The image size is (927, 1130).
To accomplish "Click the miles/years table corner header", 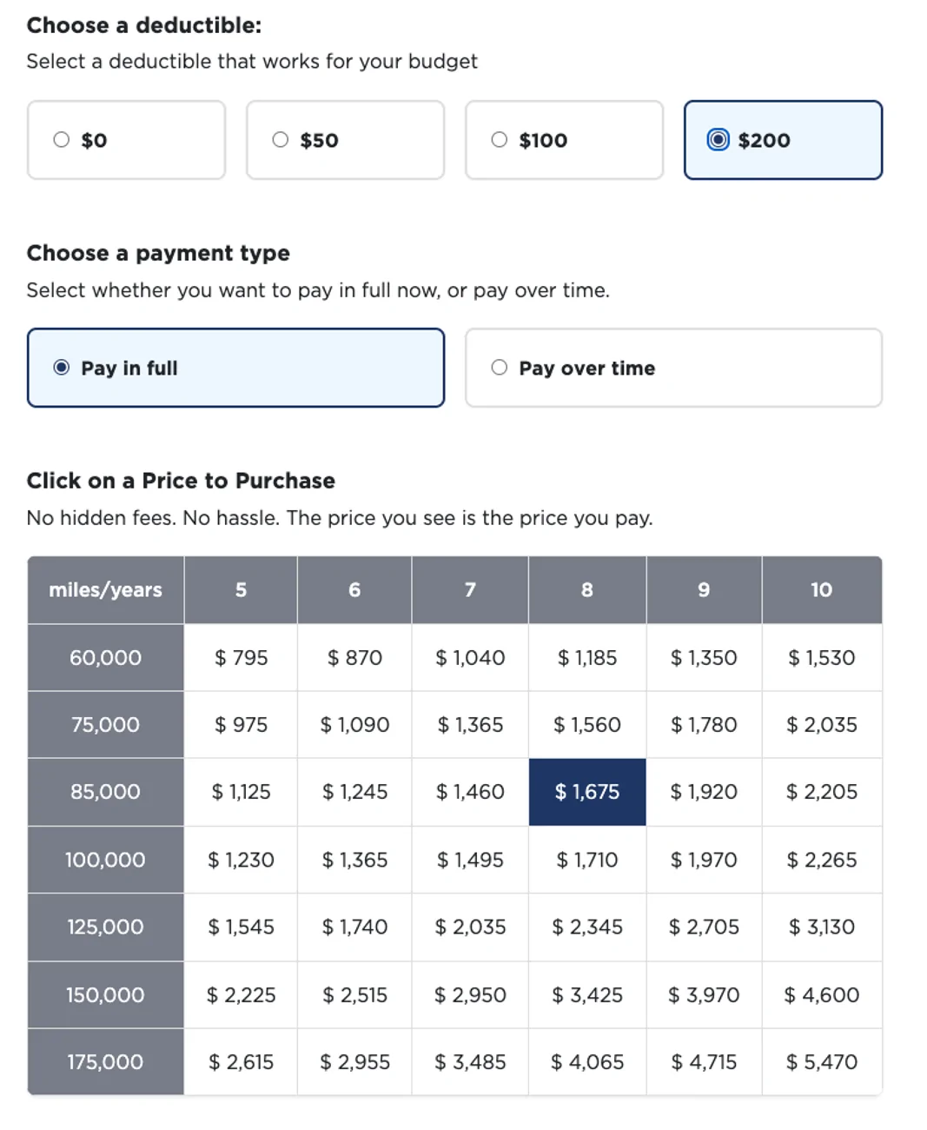I will [105, 590].
